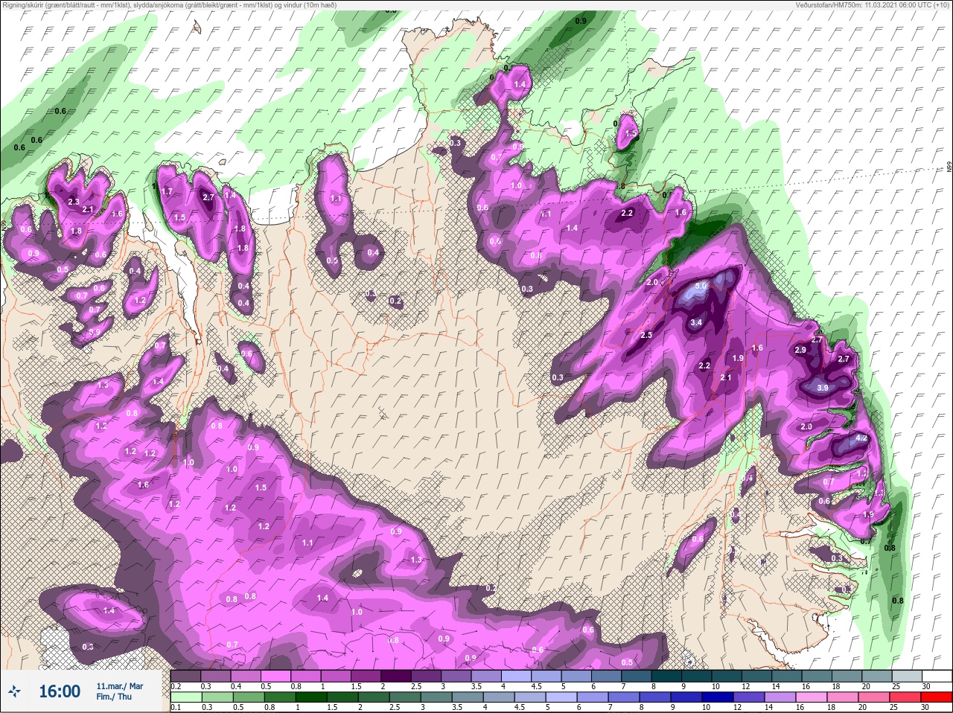Select the upper legend swatch between 0.2 and 0.3
This screenshot has width=953, height=713.
point(185,676)
